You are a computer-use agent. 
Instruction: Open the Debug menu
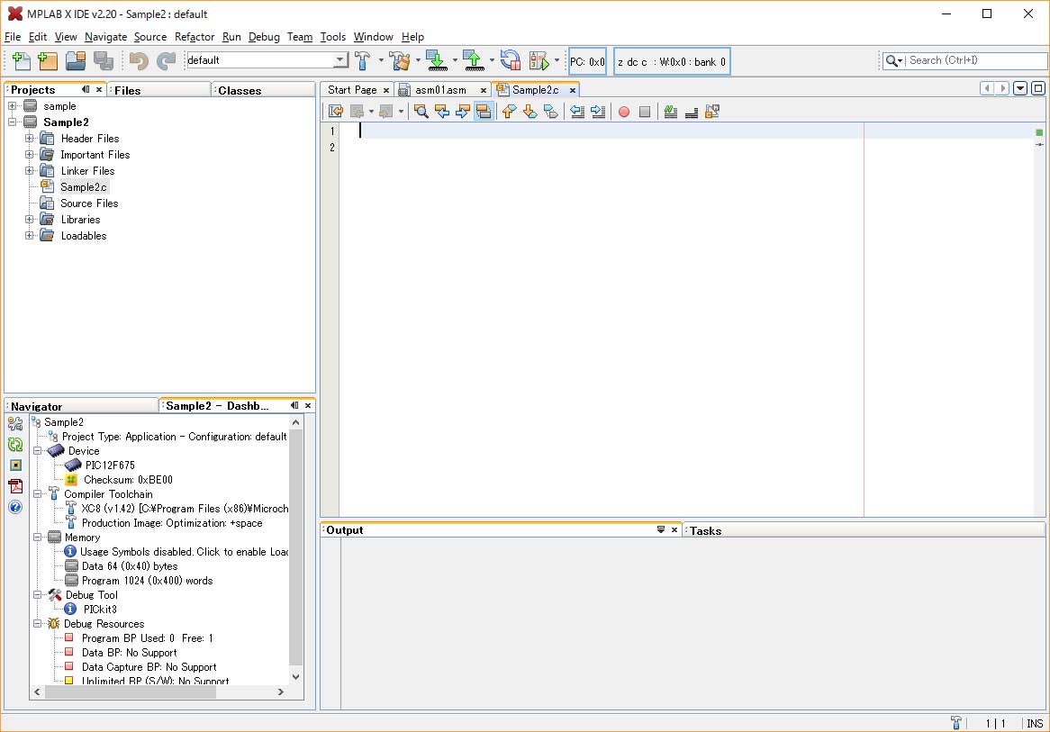tap(264, 37)
